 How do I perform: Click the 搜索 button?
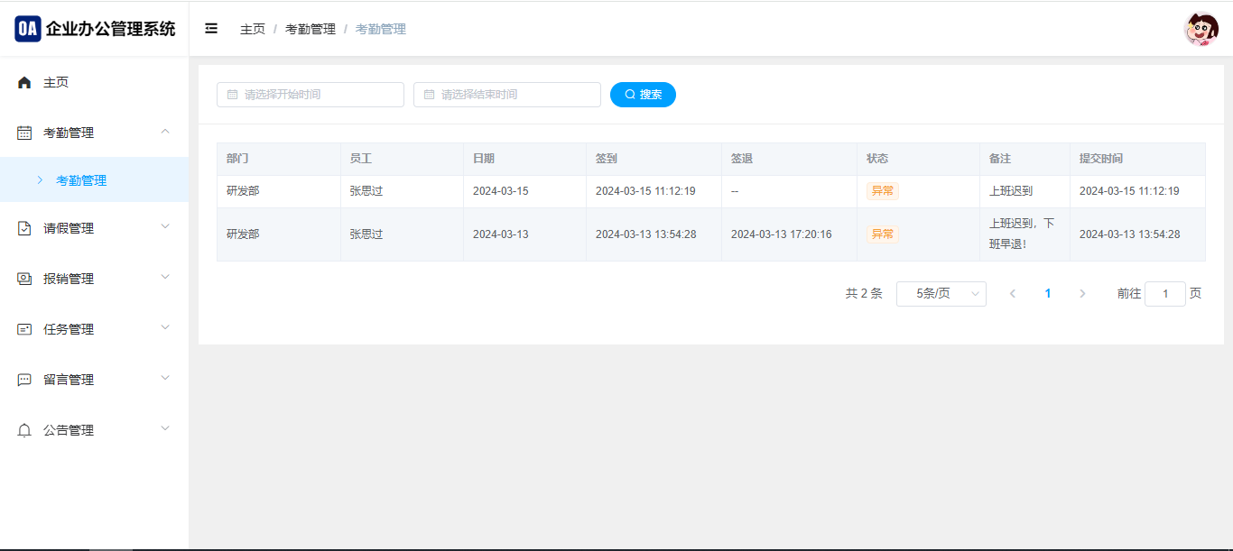[x=643, y=95]
